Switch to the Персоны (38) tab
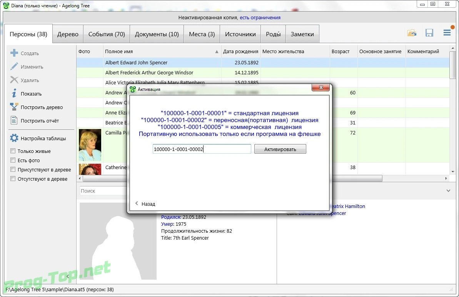 pyautogui.click(x=28, y=34)
